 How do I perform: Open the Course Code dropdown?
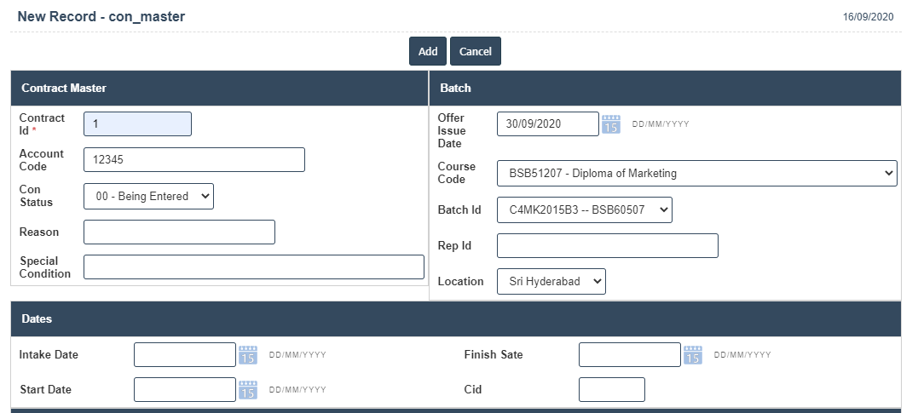[x=696, y=174]
